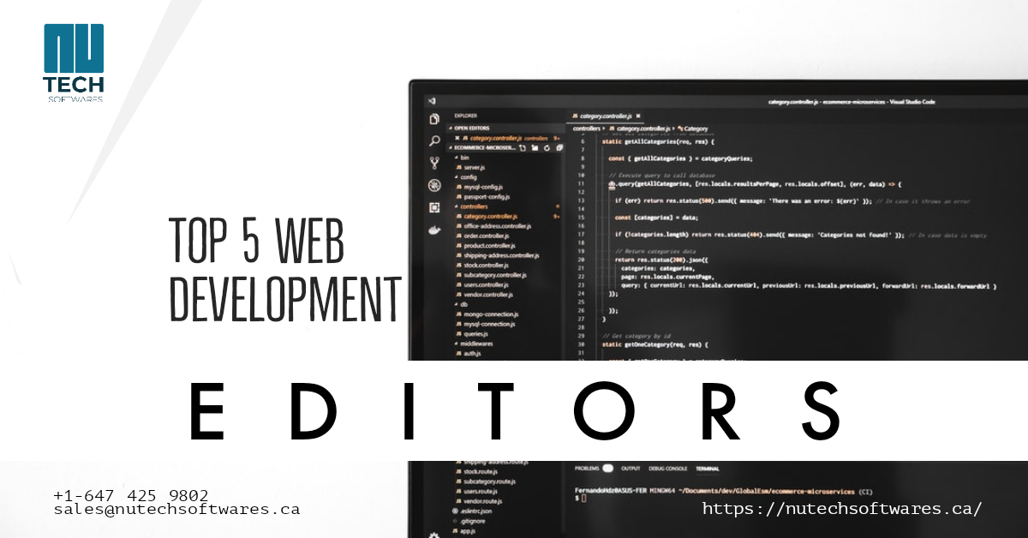Click code line 'static getAllCategories(req, res) {'
This screenshot has width=1028, height=538.
click(x=658, y=141)
